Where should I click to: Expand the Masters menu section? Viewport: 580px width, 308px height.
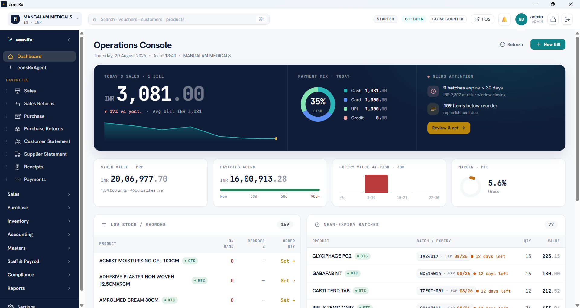click(x=39, y=248)
